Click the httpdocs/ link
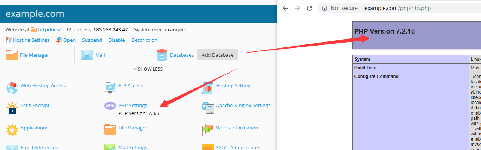 (x=49, y=29)
